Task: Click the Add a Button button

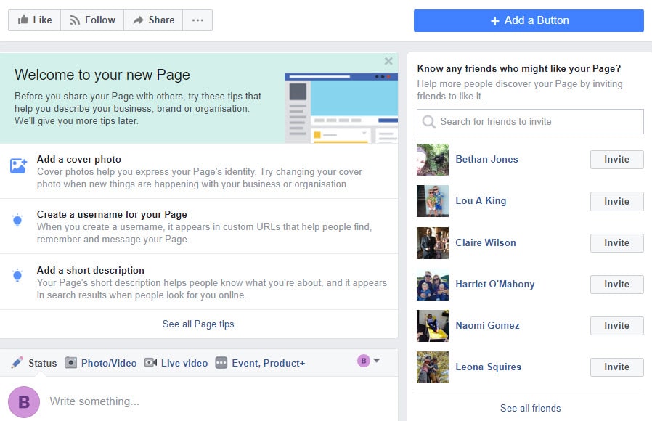Action: 529,20
